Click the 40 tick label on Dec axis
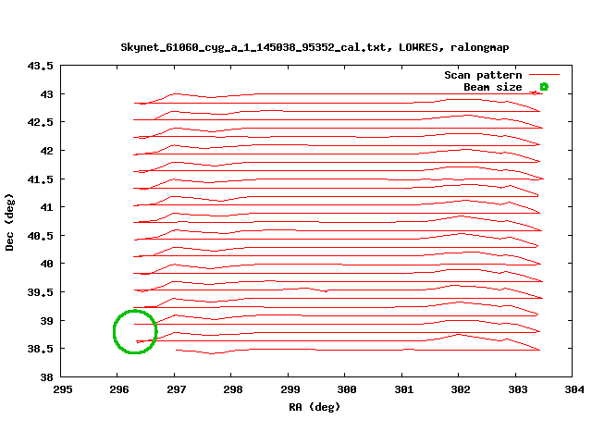The height and width of the screenshot is (444, 592). pyautogui.click(x=47, y=264)
